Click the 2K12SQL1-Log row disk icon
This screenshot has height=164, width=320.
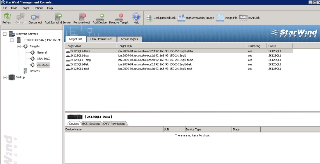click(68, 56)
